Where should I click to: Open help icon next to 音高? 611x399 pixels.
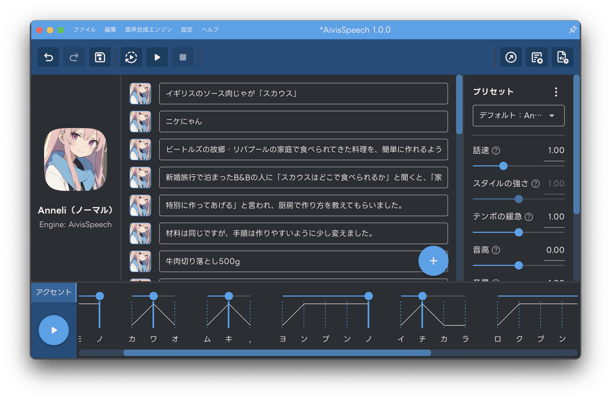[496, 250]
